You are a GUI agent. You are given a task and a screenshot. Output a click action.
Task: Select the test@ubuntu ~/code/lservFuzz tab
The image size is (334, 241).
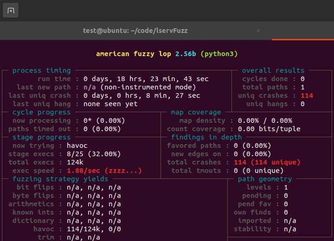[x=135, y=31]
